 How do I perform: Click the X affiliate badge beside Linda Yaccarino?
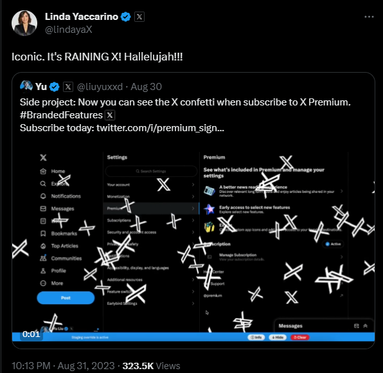click(x=139, y=17)
